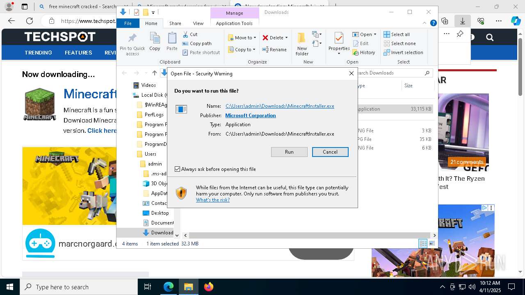Switch to the View ribbon tab
Viewport: 525px width, 295px height.
(x=198, y=23)
